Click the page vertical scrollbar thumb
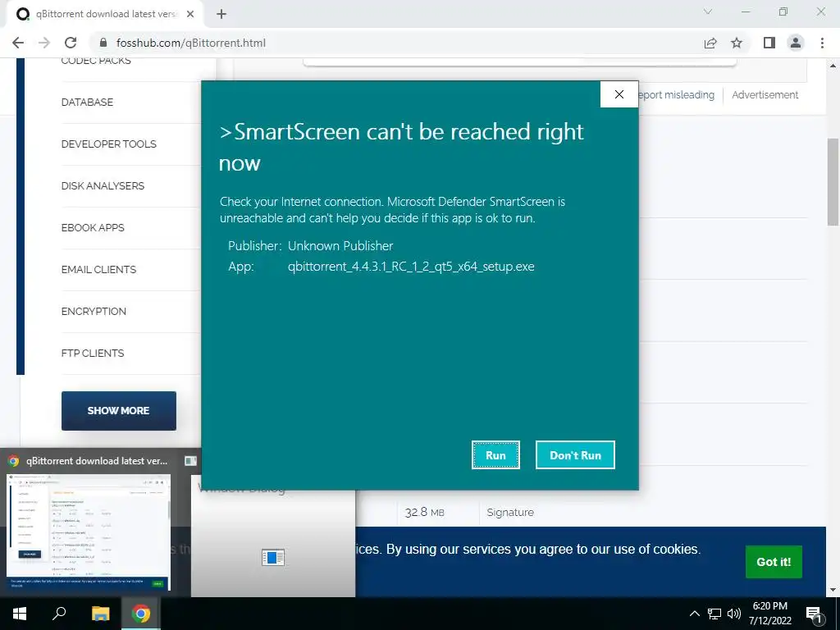840x630 pixels. pos(833,182)
